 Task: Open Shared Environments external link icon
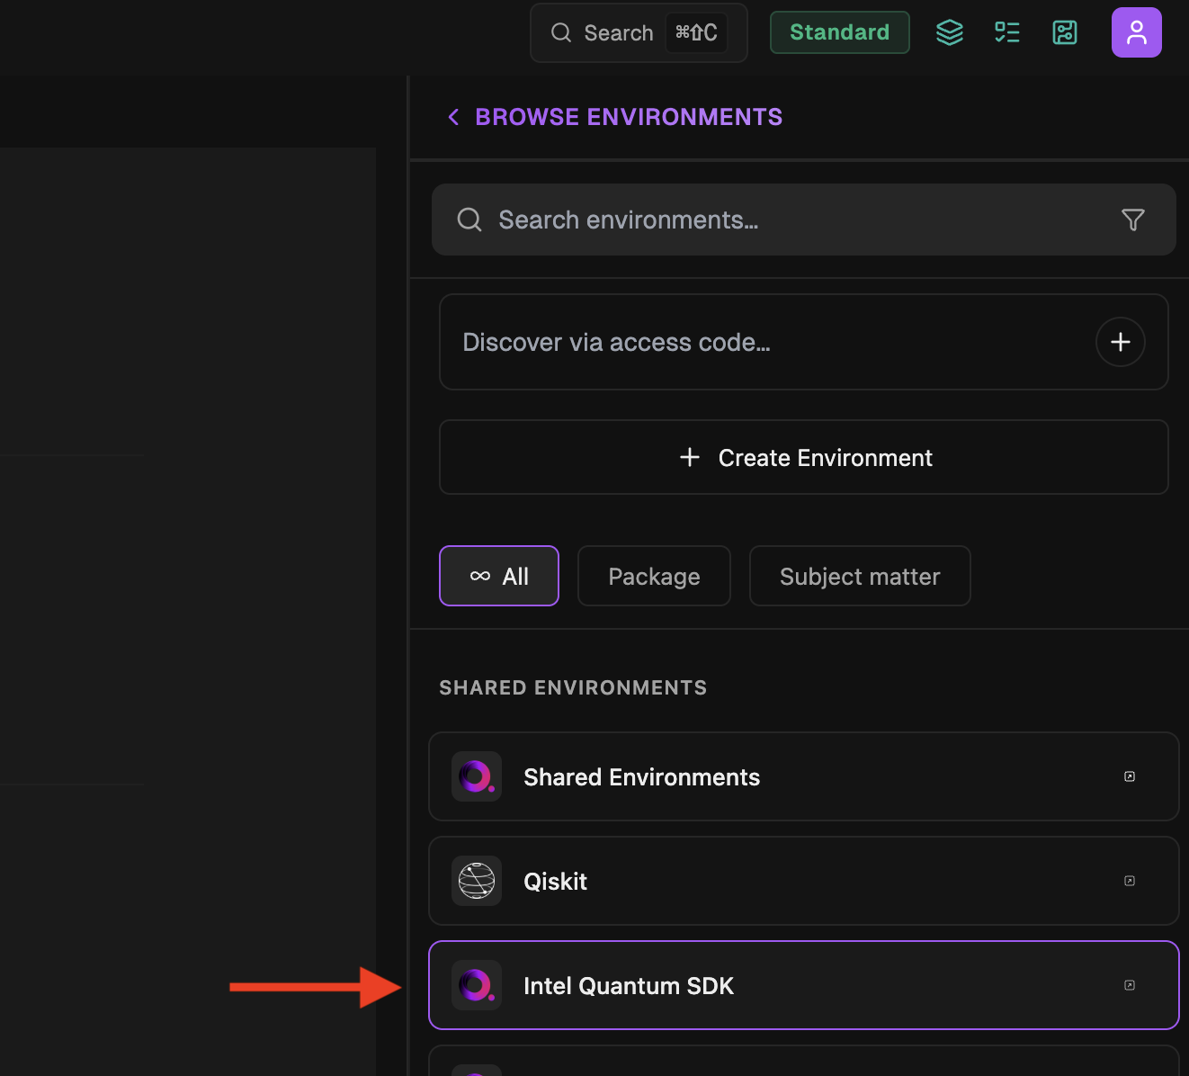point(1130,776)
